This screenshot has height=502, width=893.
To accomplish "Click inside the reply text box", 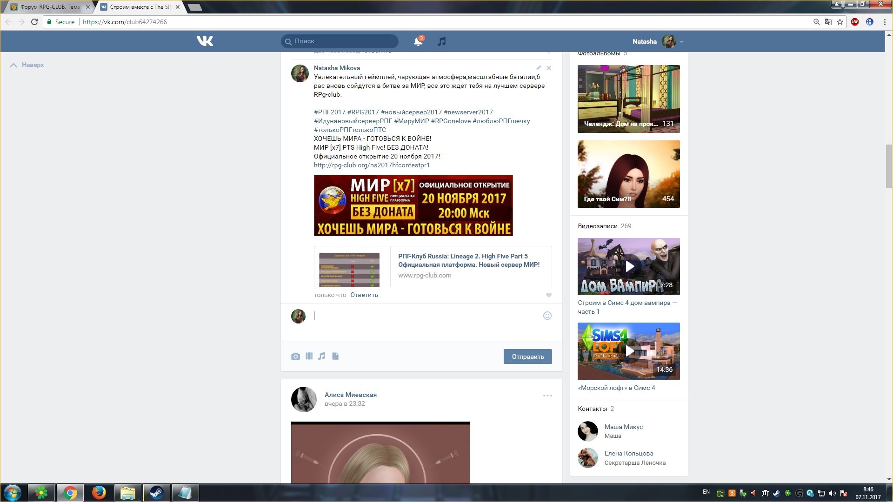I will tap(426, 316).
